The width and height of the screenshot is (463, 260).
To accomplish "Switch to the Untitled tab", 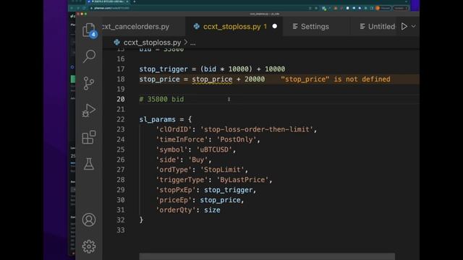I will (x=378, y=27).
